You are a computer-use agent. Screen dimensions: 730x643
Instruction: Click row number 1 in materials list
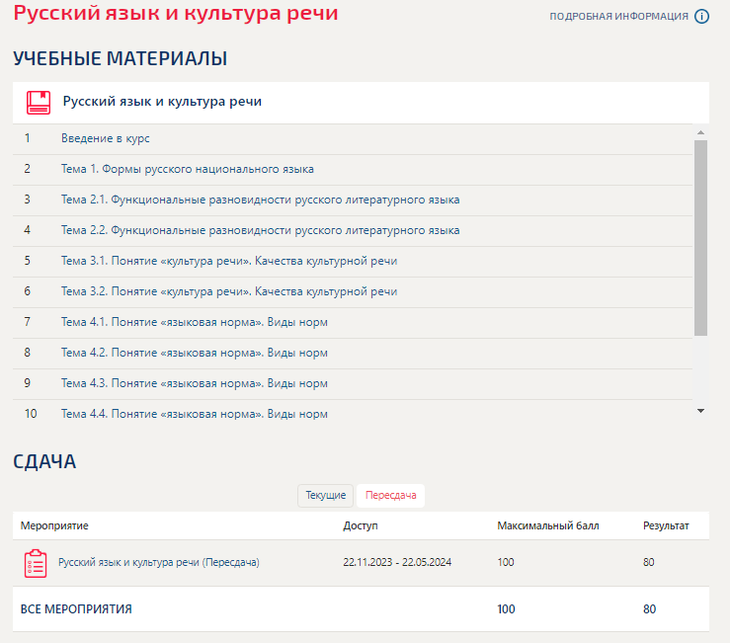(28, 138)
